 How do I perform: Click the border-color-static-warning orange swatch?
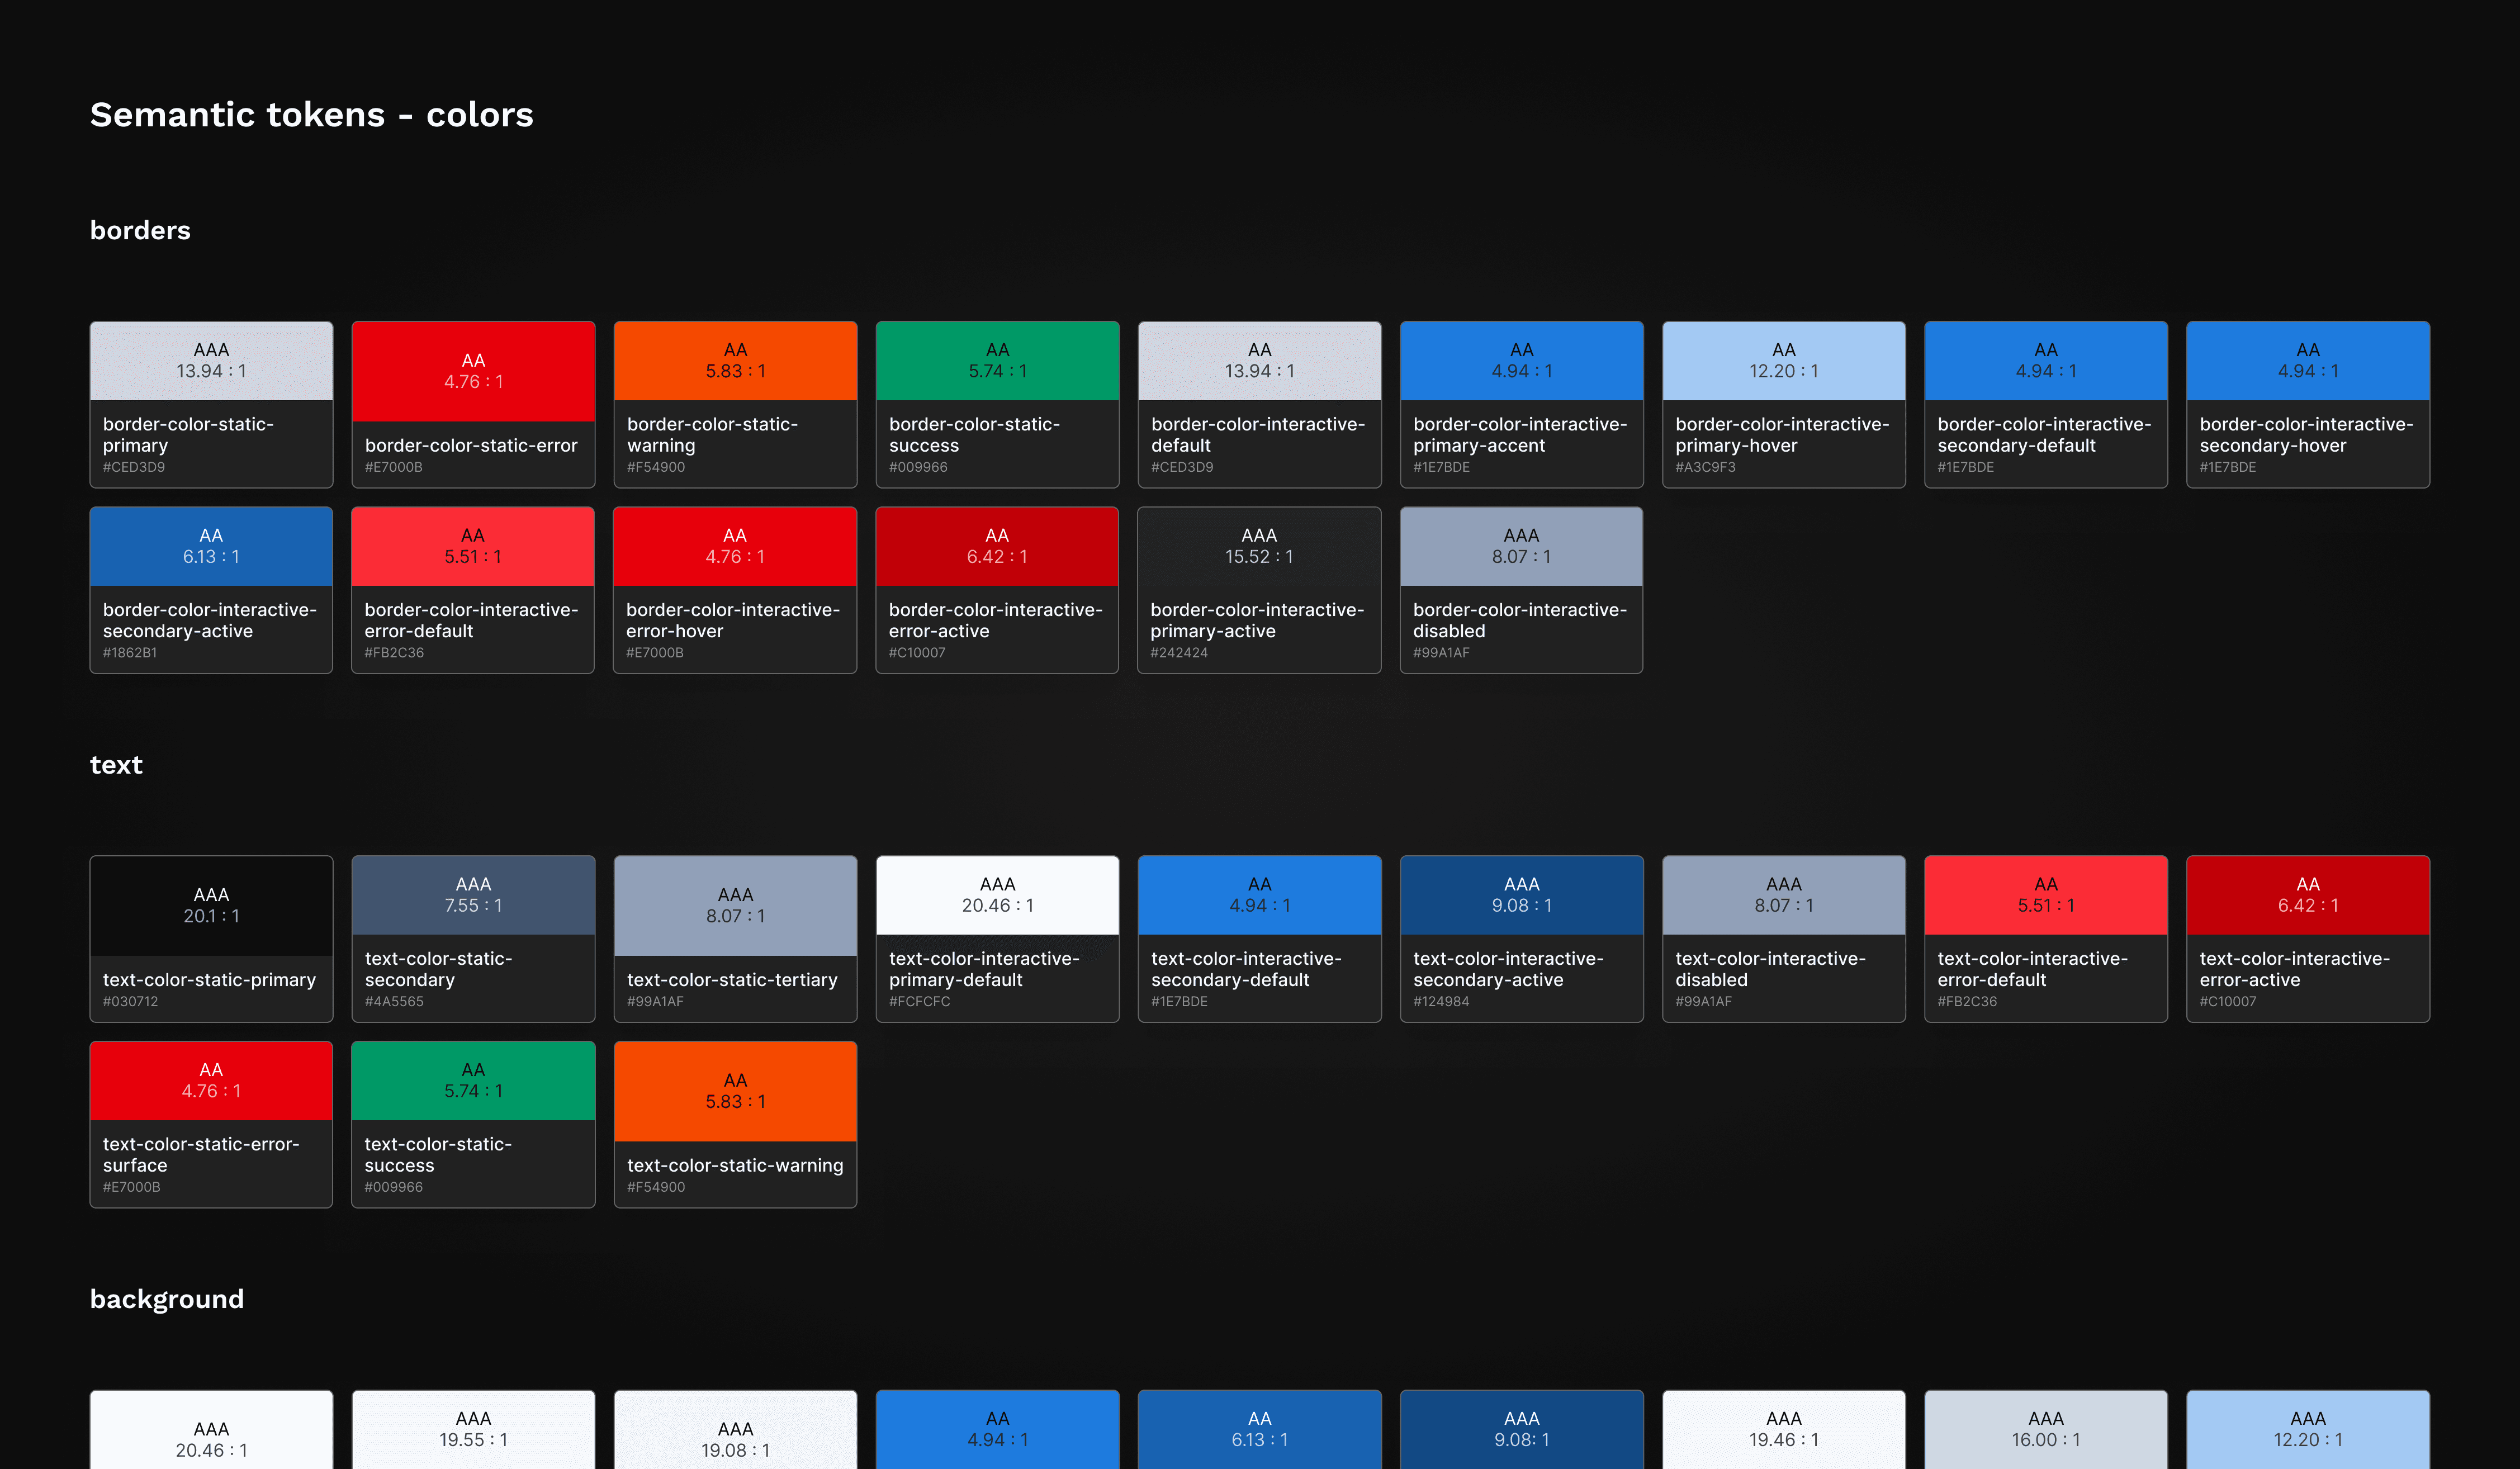click(735, 361)
